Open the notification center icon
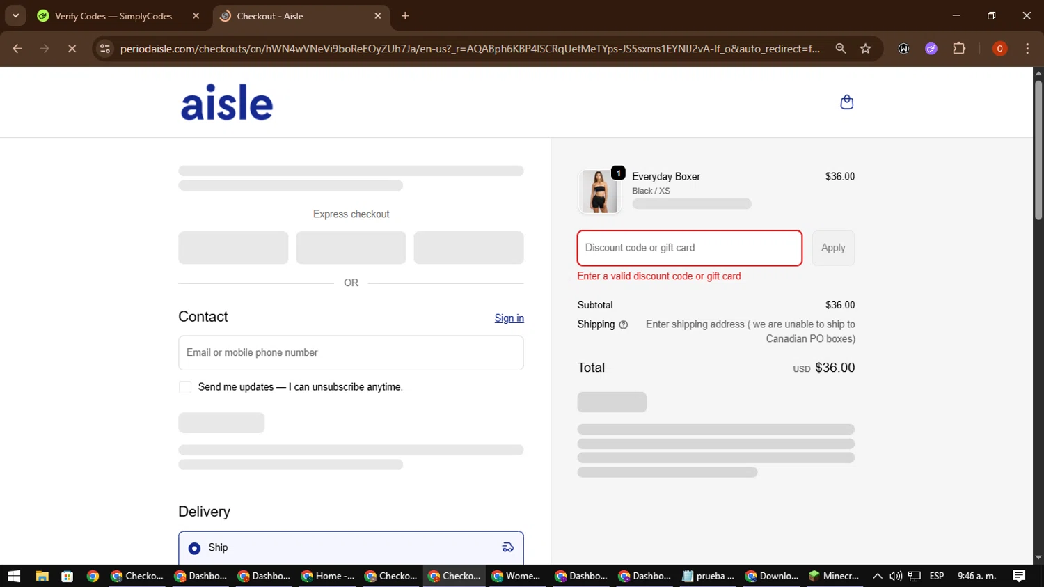1044x587 pixels. [1019, 576]
